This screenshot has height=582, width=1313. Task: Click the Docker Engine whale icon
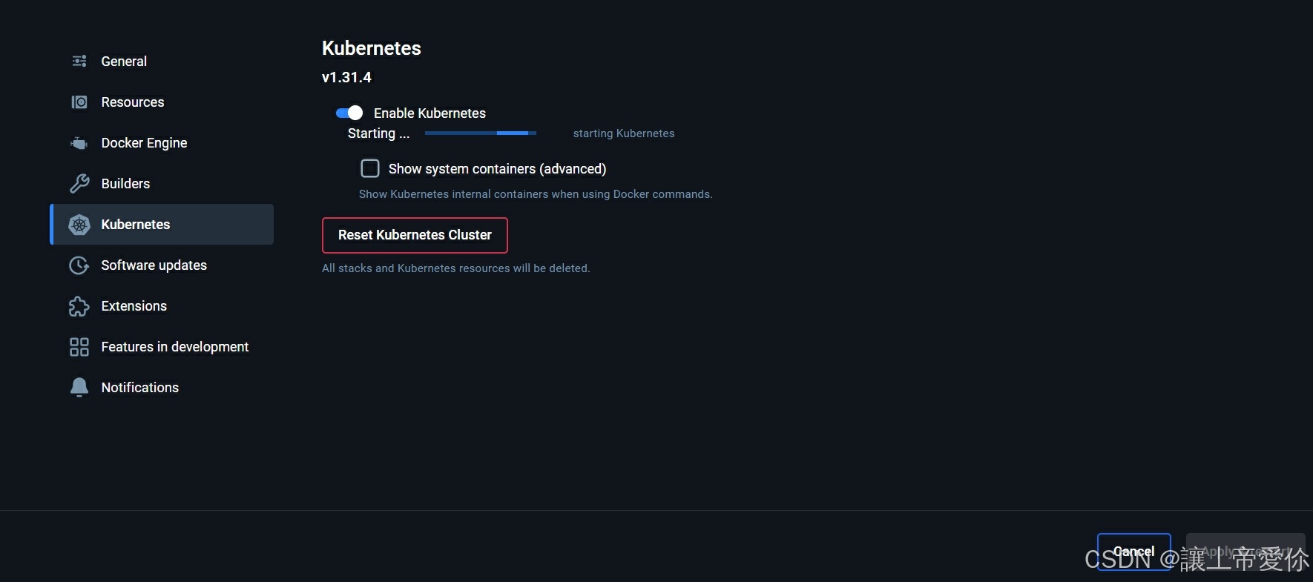[x=79, y=143]
